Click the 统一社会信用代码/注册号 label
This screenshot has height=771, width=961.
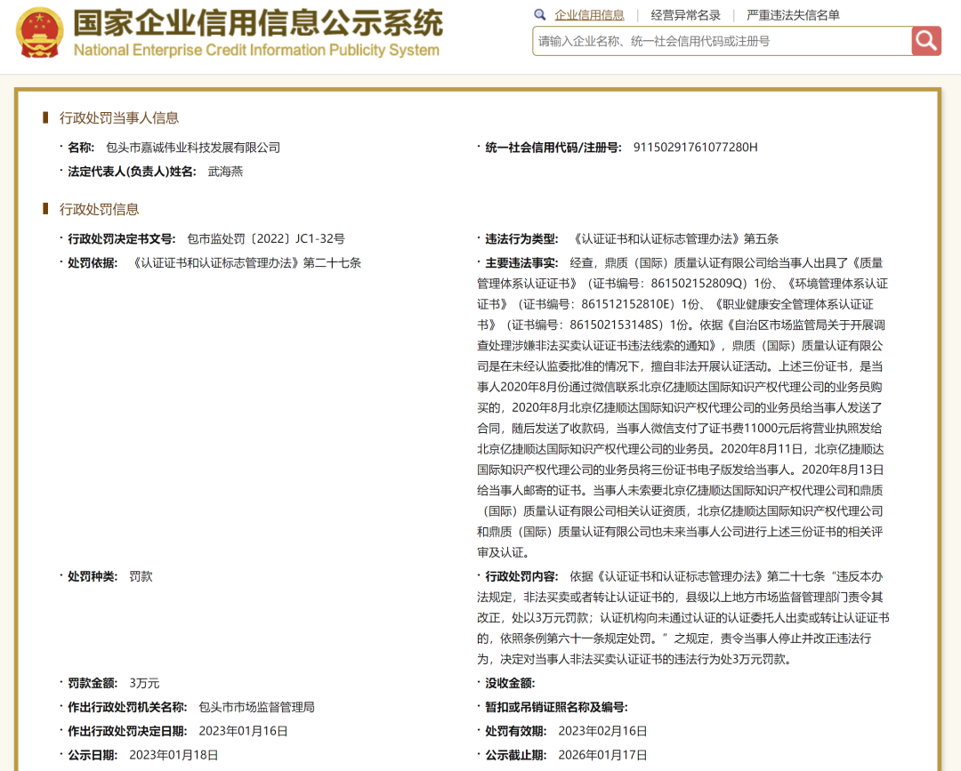coord(553,148)
